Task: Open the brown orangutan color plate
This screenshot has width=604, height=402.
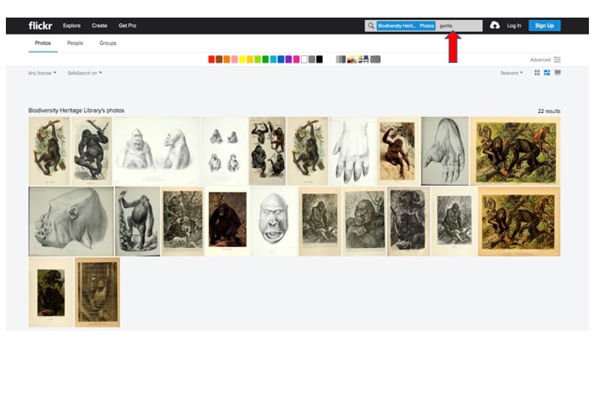Action: click(398, 151)
